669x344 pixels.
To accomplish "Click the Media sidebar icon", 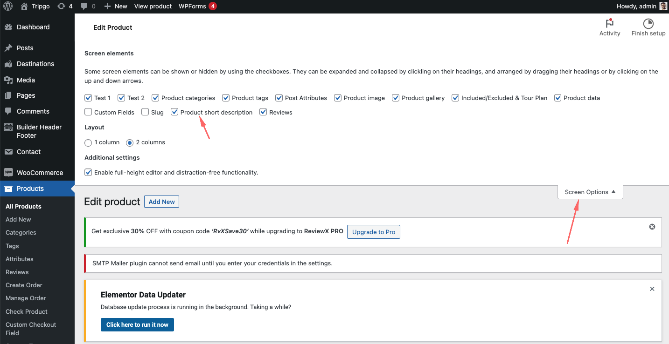I will click(8, 80).
